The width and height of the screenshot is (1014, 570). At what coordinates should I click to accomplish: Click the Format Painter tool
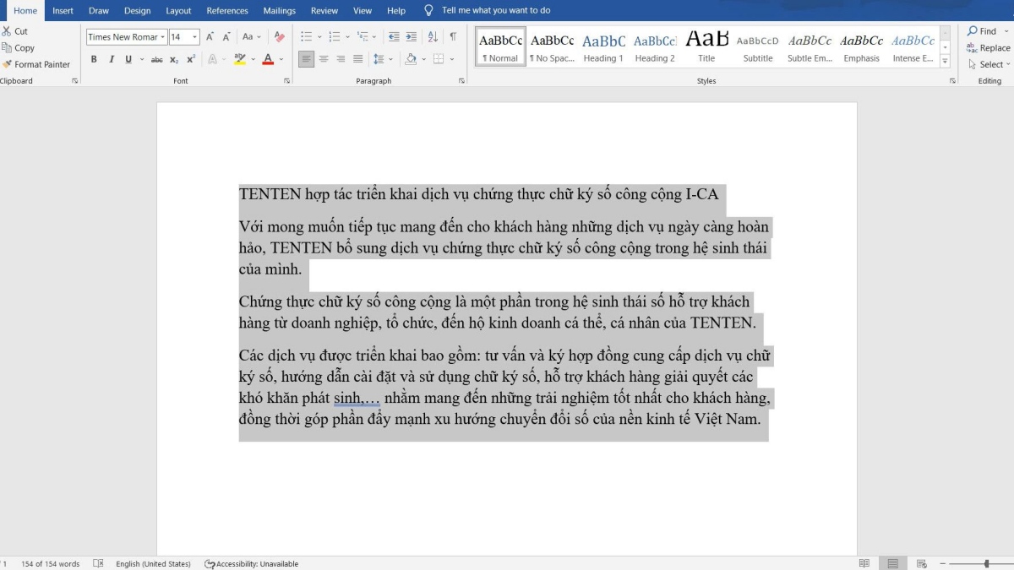coord(36,64)
